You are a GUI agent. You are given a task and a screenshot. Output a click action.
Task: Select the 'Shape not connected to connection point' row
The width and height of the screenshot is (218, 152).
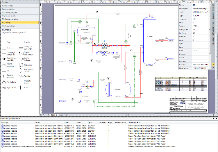89,147
